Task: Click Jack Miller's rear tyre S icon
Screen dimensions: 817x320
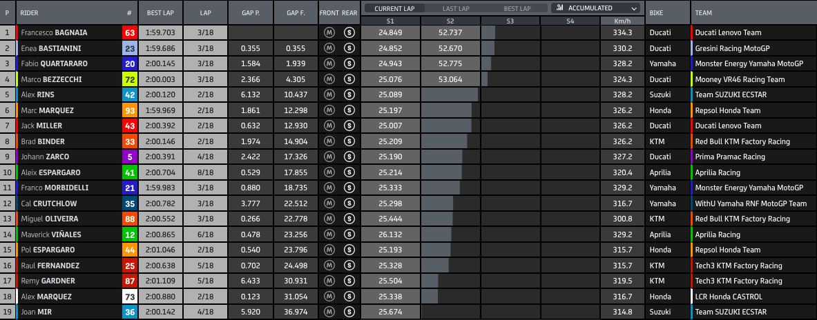Action: tap(349, 126)
